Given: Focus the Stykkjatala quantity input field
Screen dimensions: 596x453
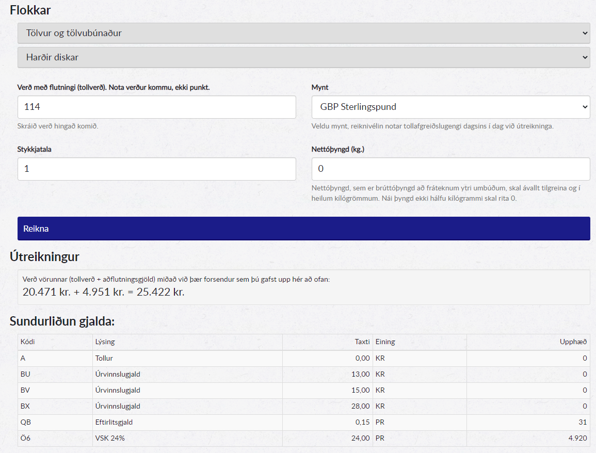Looking at the screenshot, I should coord(156,169).
